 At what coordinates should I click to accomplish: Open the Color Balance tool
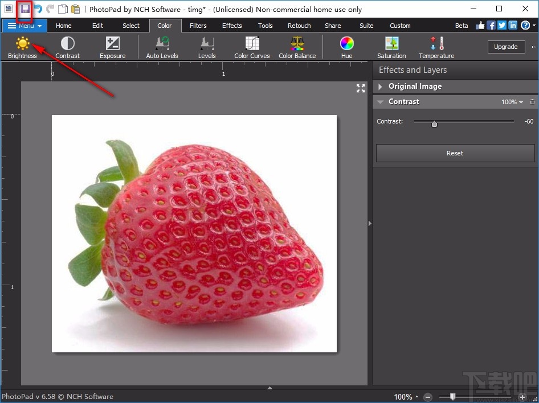coord(297,47)
